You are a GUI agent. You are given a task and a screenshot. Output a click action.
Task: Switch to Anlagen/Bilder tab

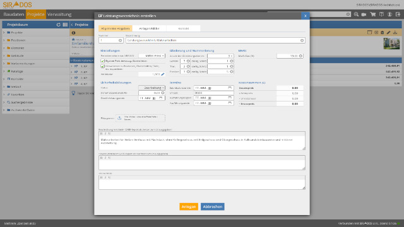[x=149, y=28]
